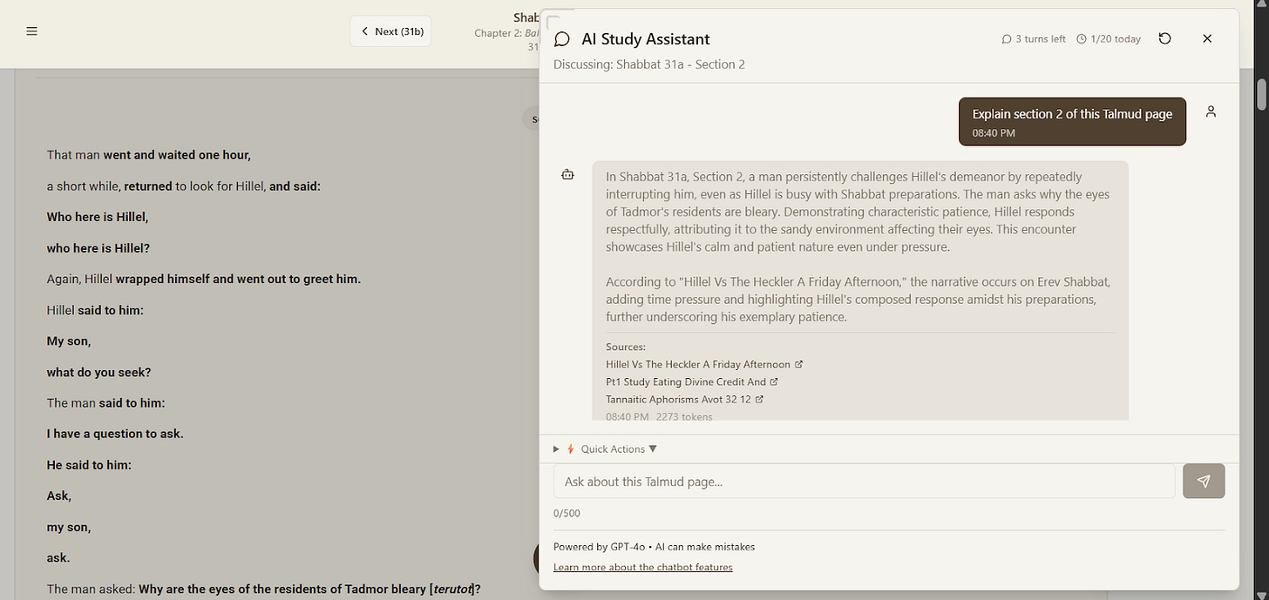Click the line Hillel said to him:
Image resolution: width=1269 pixels, height=600 pixels.
[x=95, y=310]
